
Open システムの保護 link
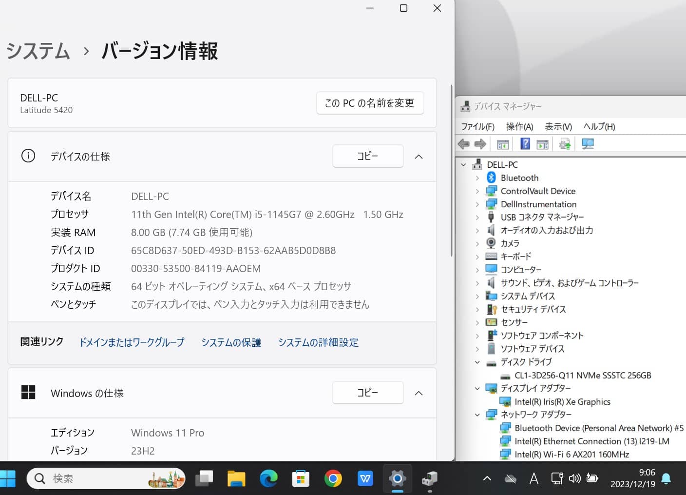(x=231, y=342)
